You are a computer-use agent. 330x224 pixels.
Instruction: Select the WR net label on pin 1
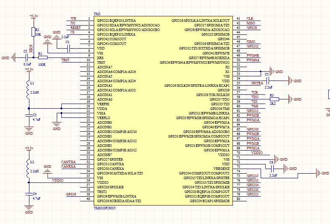point(73,18)
